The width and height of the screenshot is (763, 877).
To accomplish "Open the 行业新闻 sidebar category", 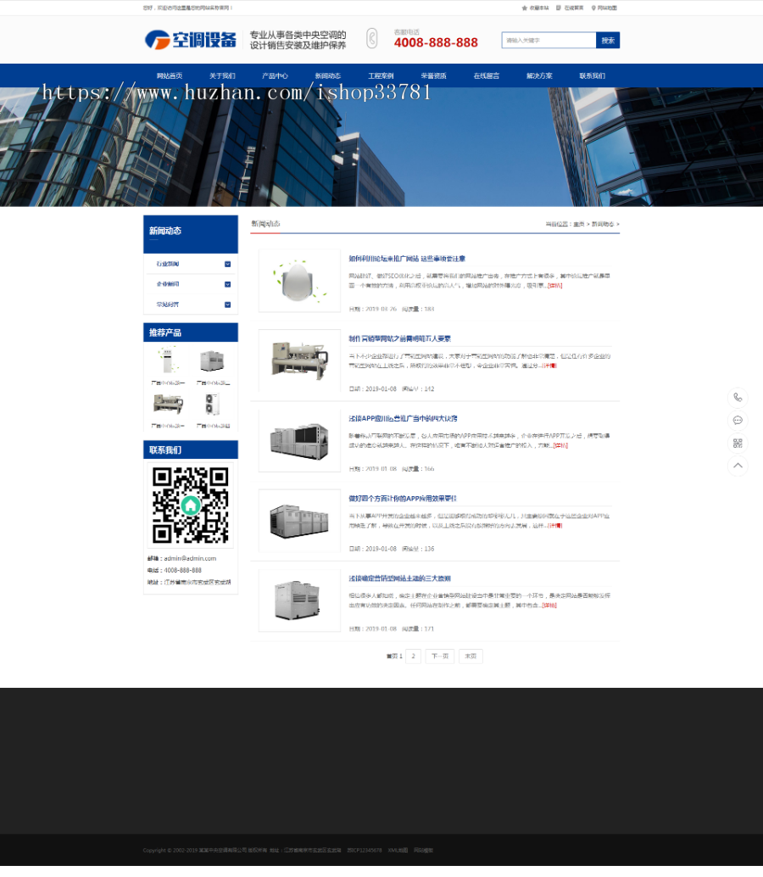I will (168, 264).
